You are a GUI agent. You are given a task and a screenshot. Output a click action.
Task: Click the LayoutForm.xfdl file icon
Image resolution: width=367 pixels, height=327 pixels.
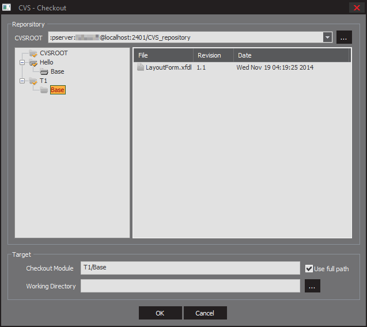coord(141,68)
